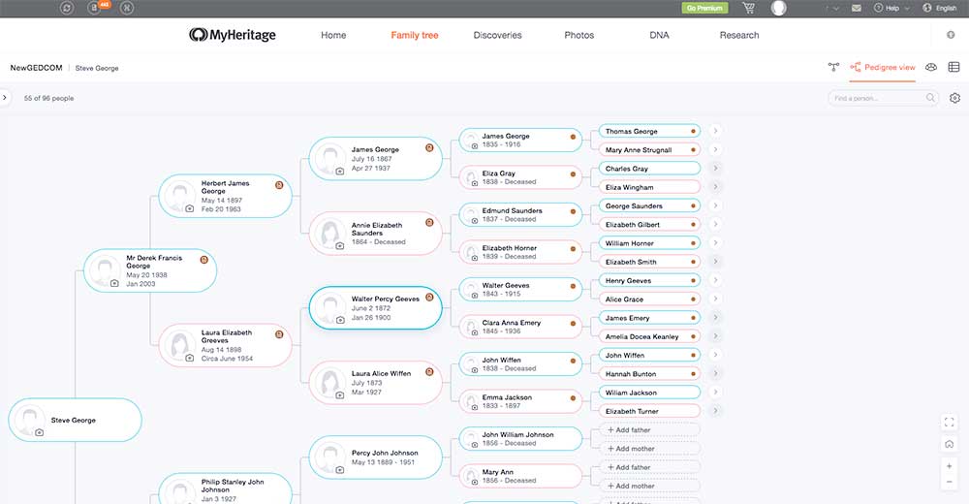This screenshot has width=969, height=504.
Task: Open discovery icon on Annie Elizabeth Saunders card
Action: [429, 223]
